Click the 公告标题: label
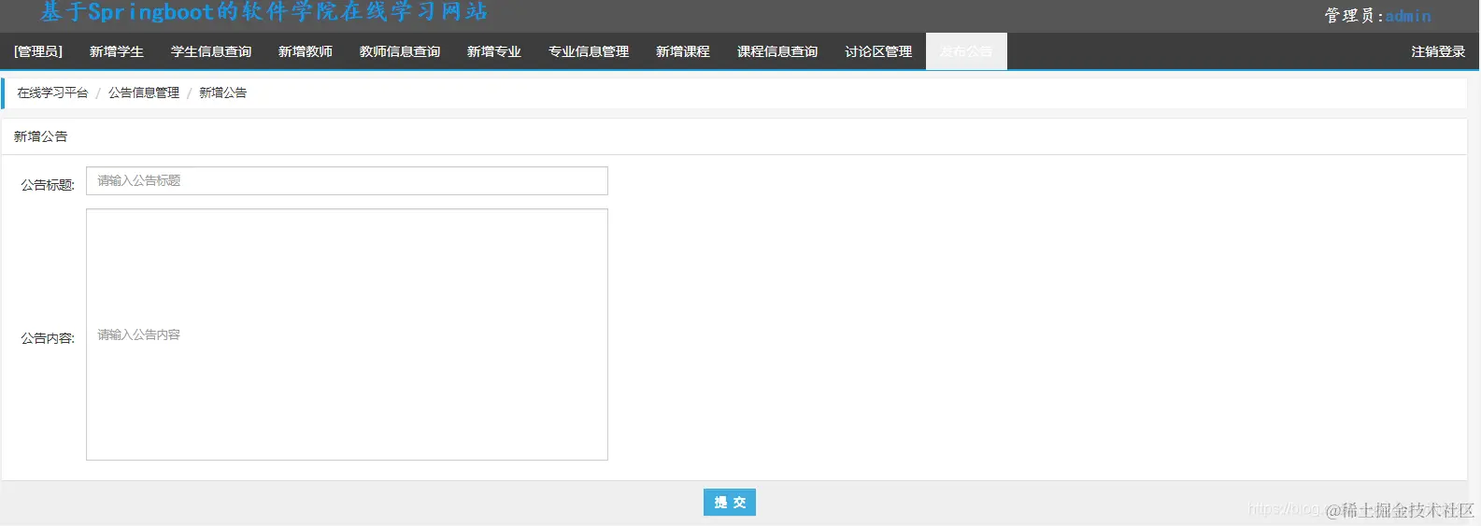Image resolution: width=1481 pixels, height=526 pixels. pos(48,185)
